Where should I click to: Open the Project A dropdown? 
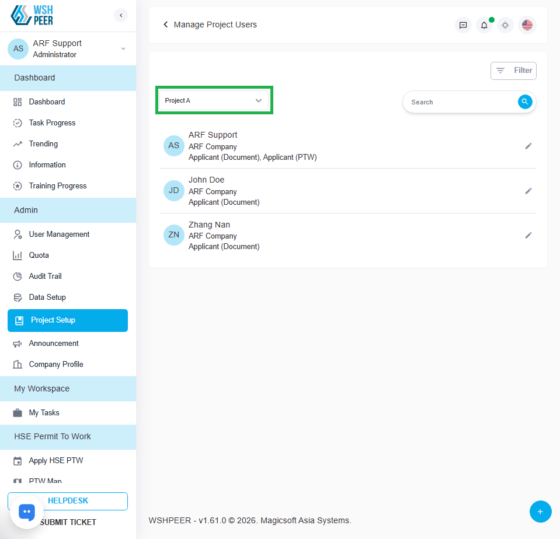[214, 100]
